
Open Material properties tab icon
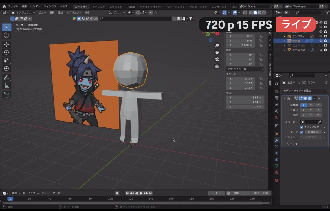(277, 172)
